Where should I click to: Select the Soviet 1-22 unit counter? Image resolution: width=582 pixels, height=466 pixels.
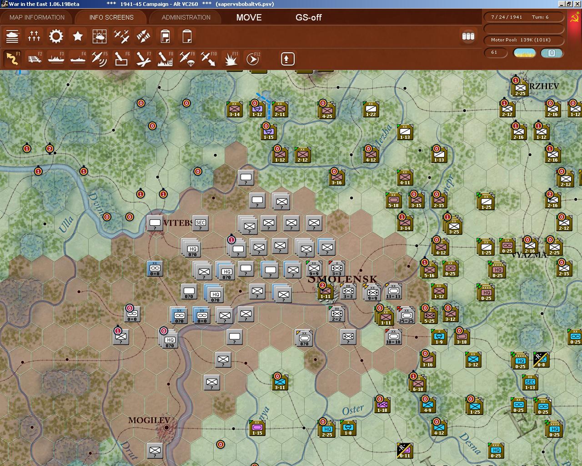tap(371, 109)
